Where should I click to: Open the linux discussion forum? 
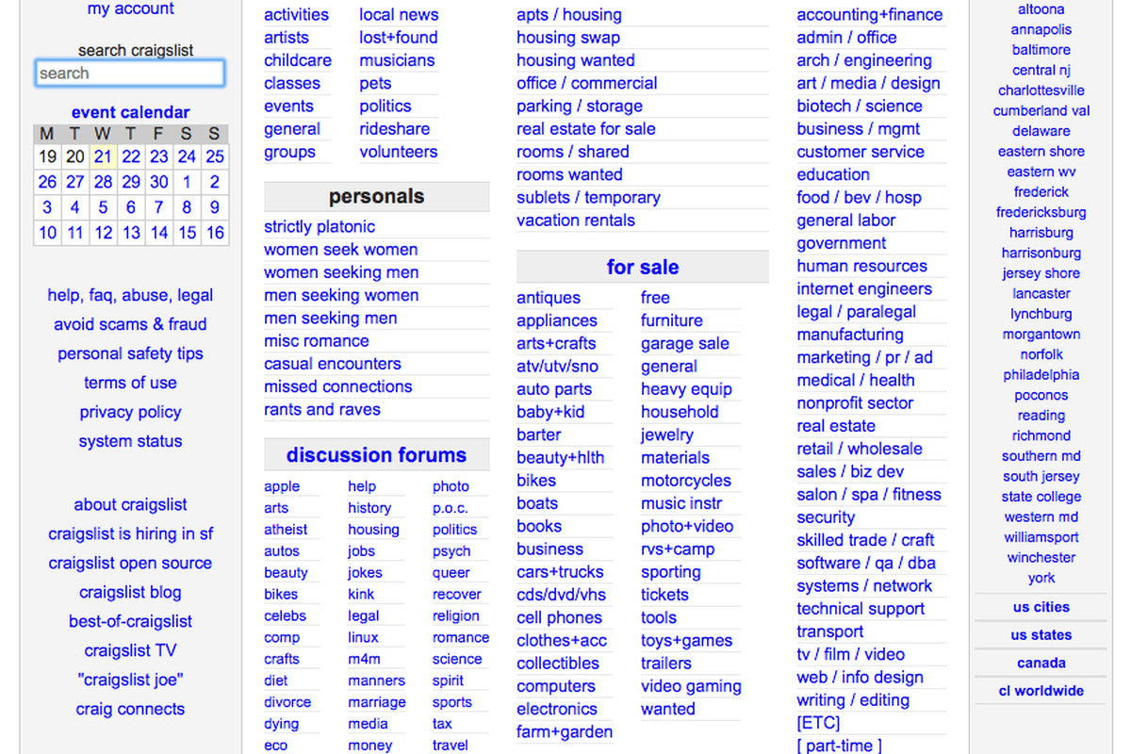pyautogui.click(x=363, y=637)
